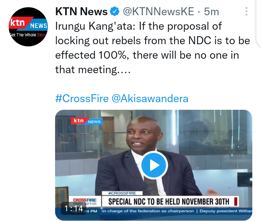The height and width of the screenshot is (221, 261).
Task: Open the #CrossFire hashtag link
Action: (x=82, y=98)
